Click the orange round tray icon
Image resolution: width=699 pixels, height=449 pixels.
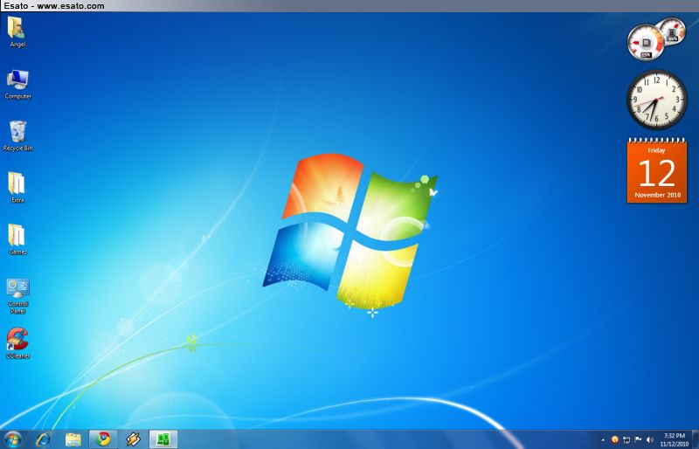[615, 439]
